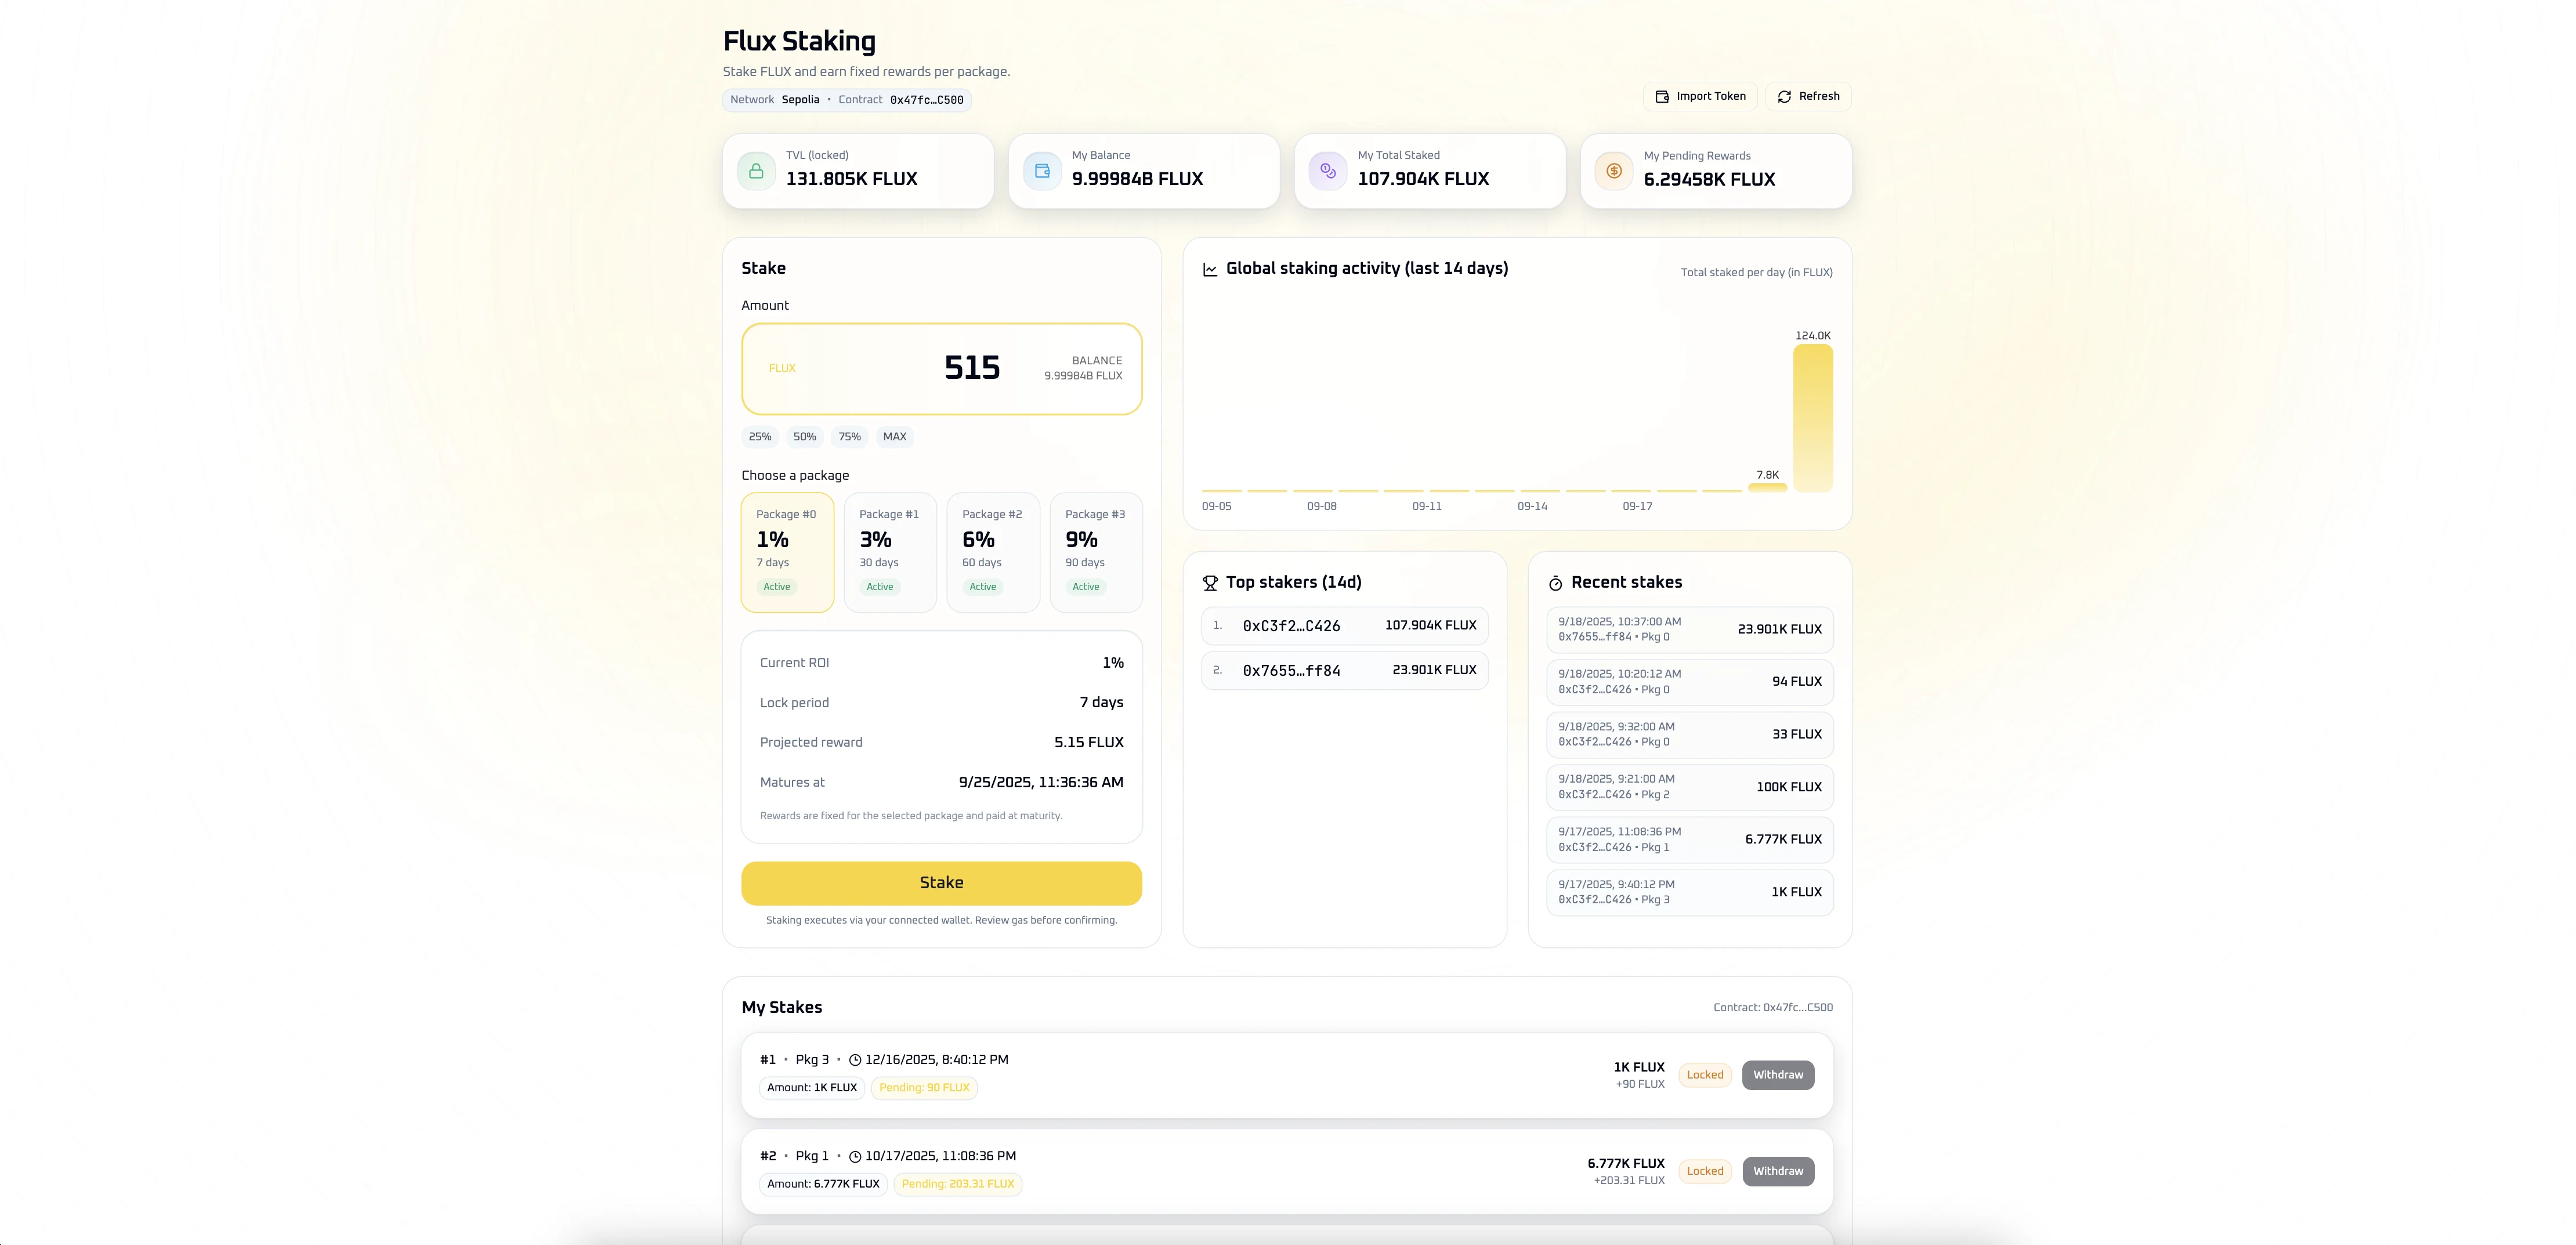This screenshot has height=1245, width=2576.
Task: Withdraw stake #2 of 6.777K FLUX
Action: pyautogui.click(x=1777, y=1171)
